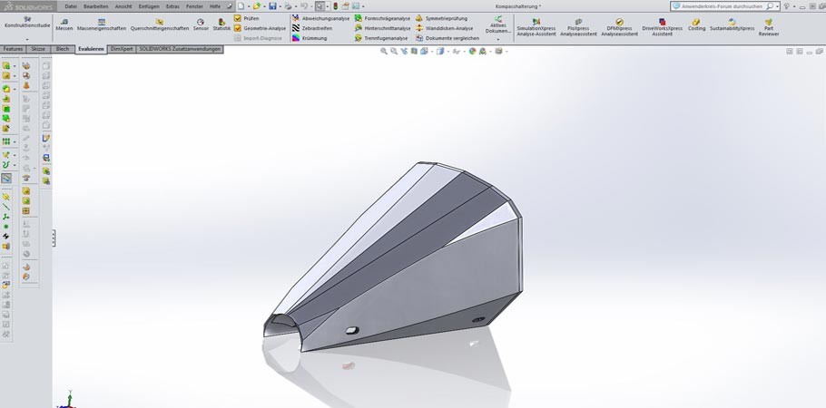Start Formschrägeanalyse draft analysis
The width and height of the screenshot is (826, 408).
(x=382, y=18)
